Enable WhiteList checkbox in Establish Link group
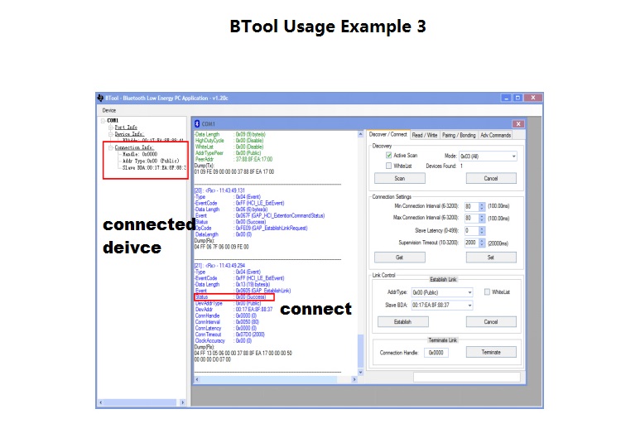The height and width of the screenshot is (438, 621). (487, 292)
